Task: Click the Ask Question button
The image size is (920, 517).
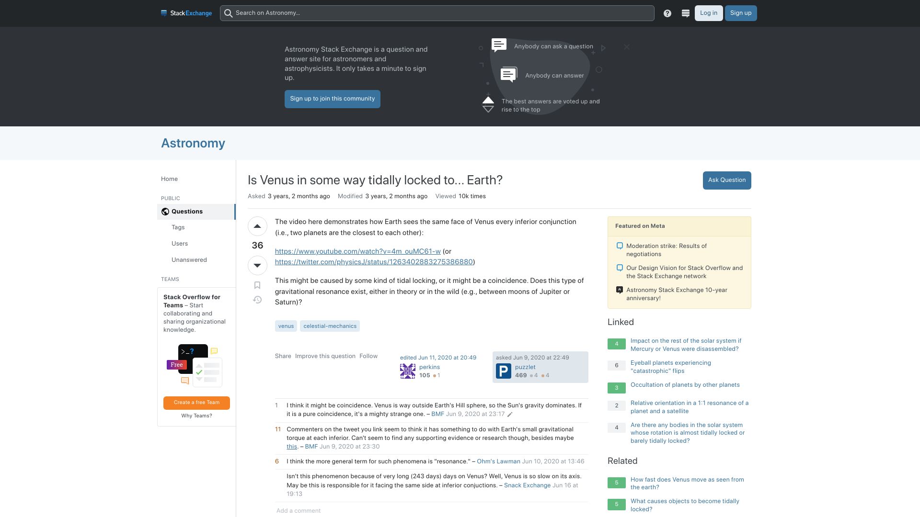Action: tap(727, 180)
